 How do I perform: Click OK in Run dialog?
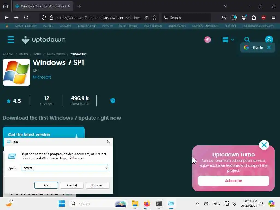(46, 185)
